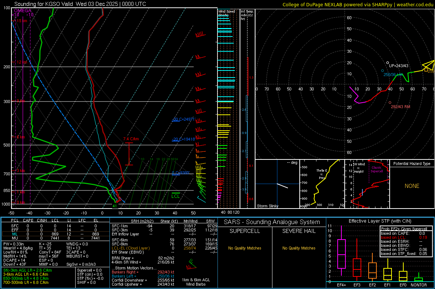Click the 'Storm Slinky' caption
This screenshot has height=289, width=435.
coord(267,206)
